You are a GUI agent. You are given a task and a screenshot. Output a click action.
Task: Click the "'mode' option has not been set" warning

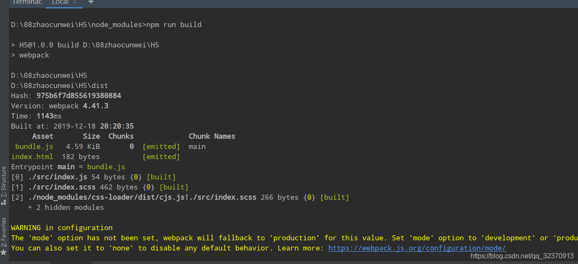(x=295, y=238)
